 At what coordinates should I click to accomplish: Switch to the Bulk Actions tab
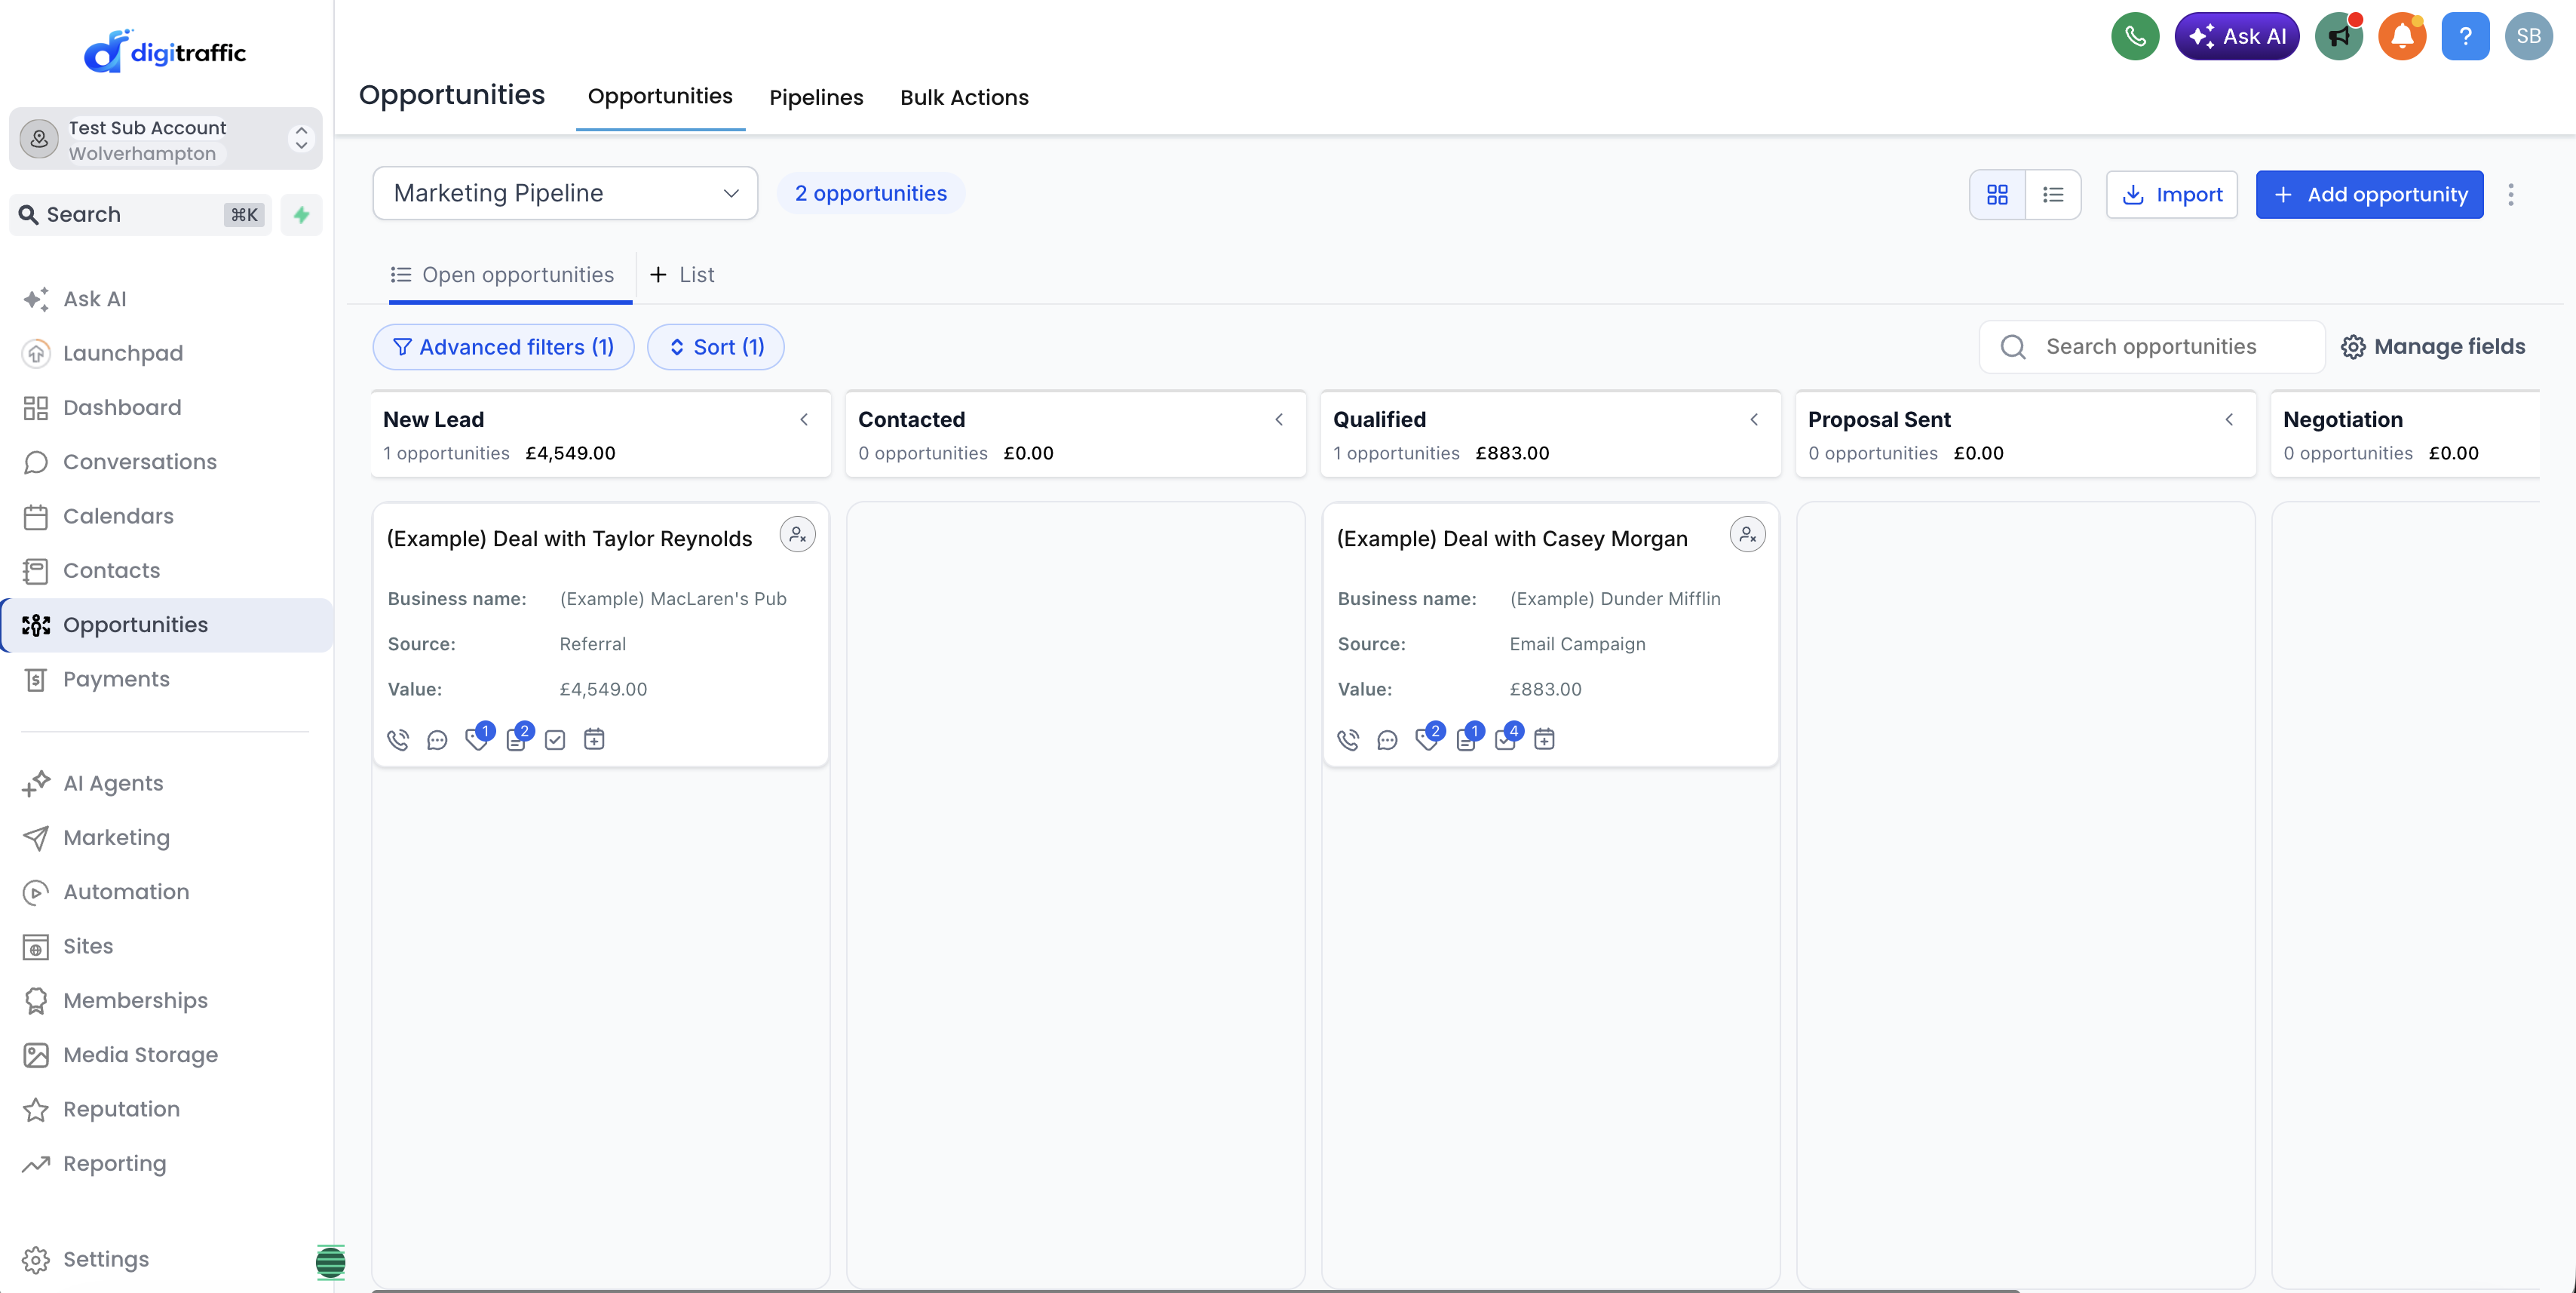coord(964,98)
